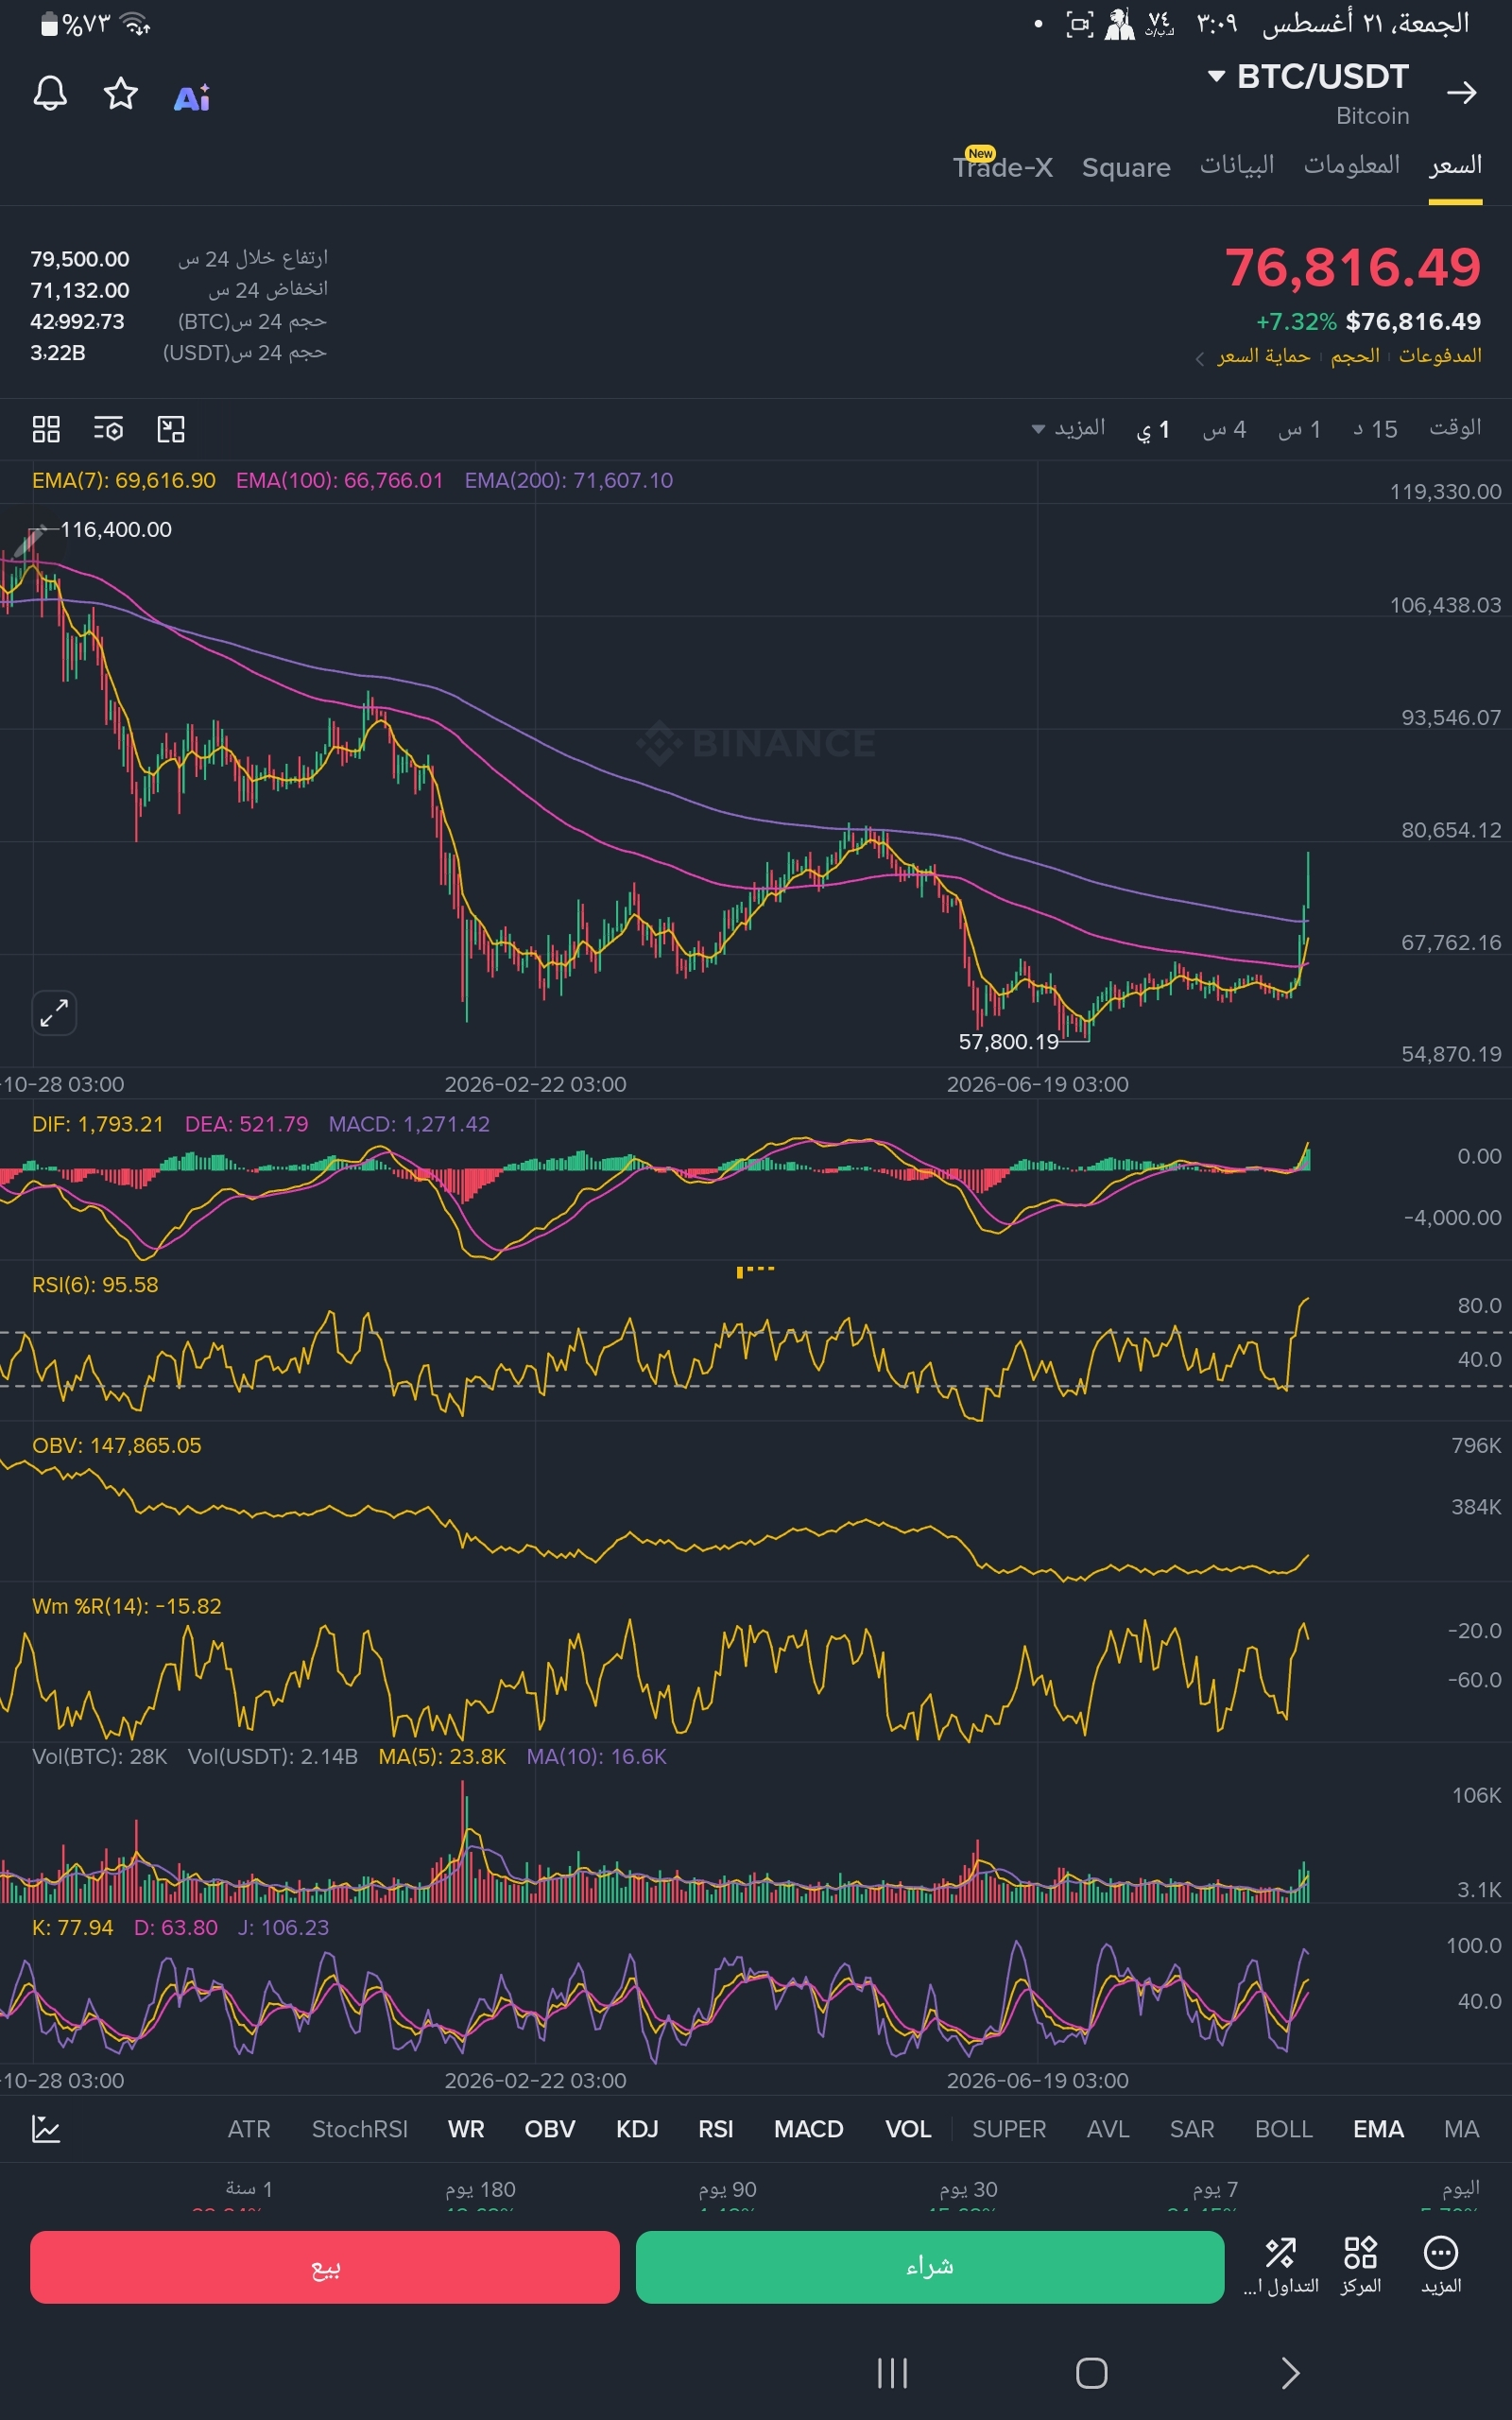The image size is (1512, 2420).
Task: Tap the Android home button
Action: (x=1091, y=2373)
